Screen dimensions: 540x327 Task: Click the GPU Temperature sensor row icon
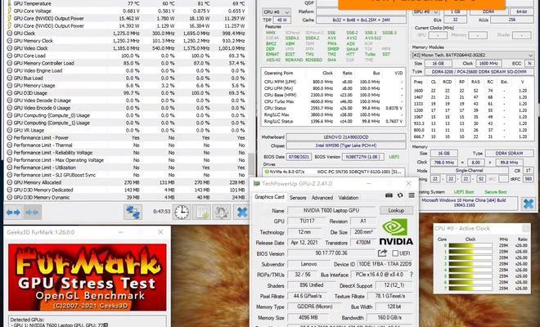coord(9,3)
